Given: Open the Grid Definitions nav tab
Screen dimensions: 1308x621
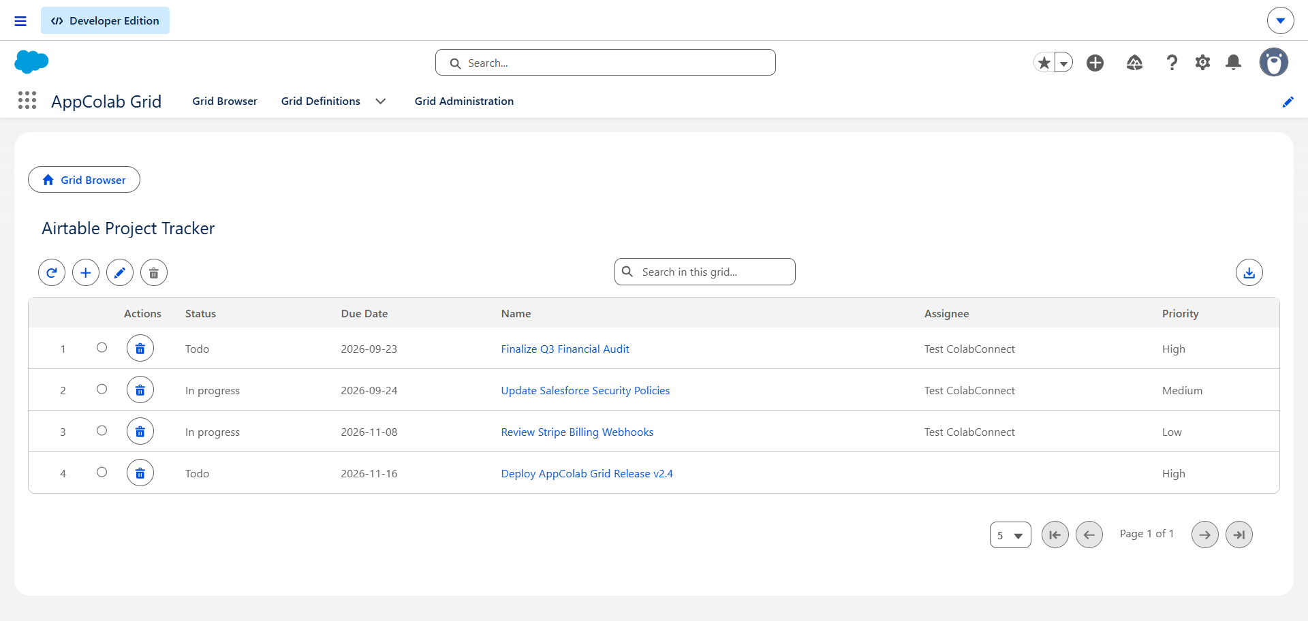Looking at the screenshot, I should 321,101.
